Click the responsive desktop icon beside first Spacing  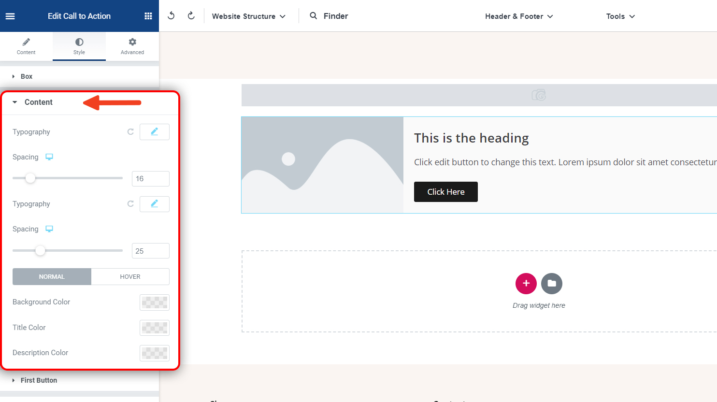[49, 157]
